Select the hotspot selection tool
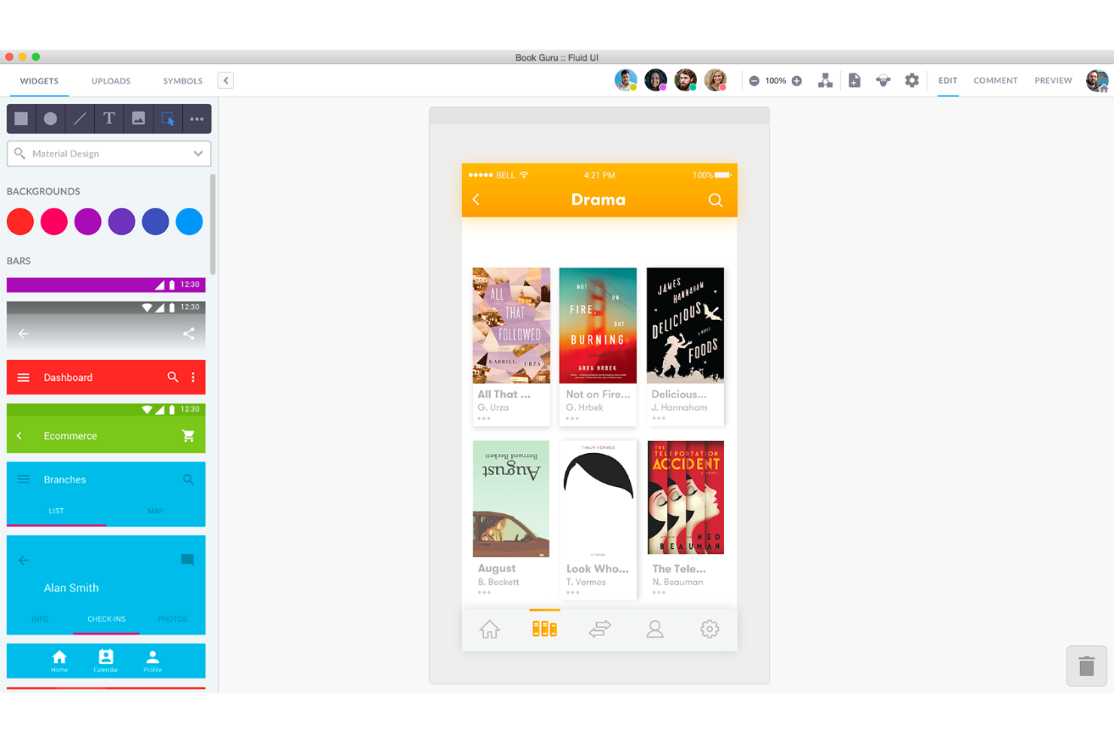This screenshot has width=1114, height=743. (x=167, y=118)
